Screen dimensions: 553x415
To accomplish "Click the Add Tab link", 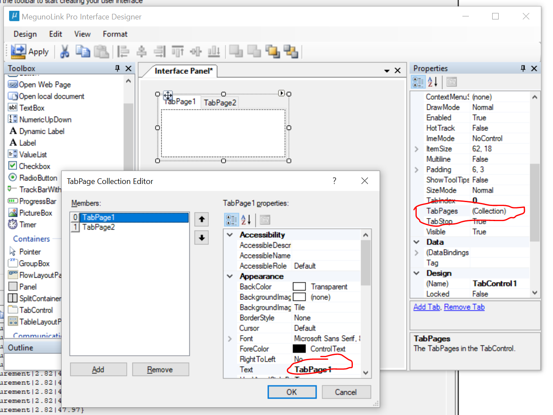I will tap(427, 307).
